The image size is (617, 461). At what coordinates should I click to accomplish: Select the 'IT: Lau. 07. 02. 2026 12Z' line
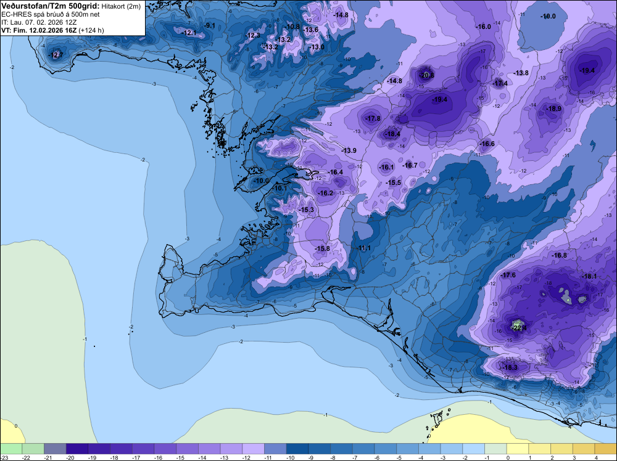[x=39, y=22]
